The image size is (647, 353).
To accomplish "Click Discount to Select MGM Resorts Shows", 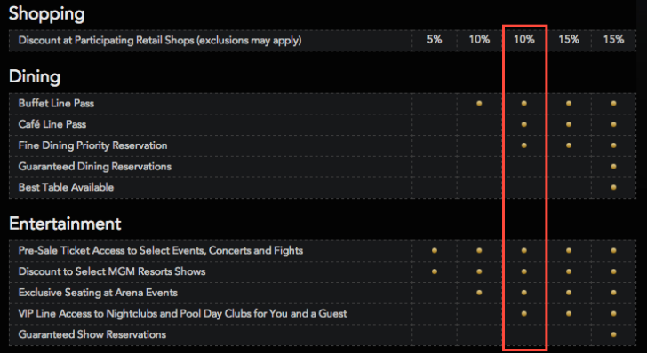I will point(112,271).
